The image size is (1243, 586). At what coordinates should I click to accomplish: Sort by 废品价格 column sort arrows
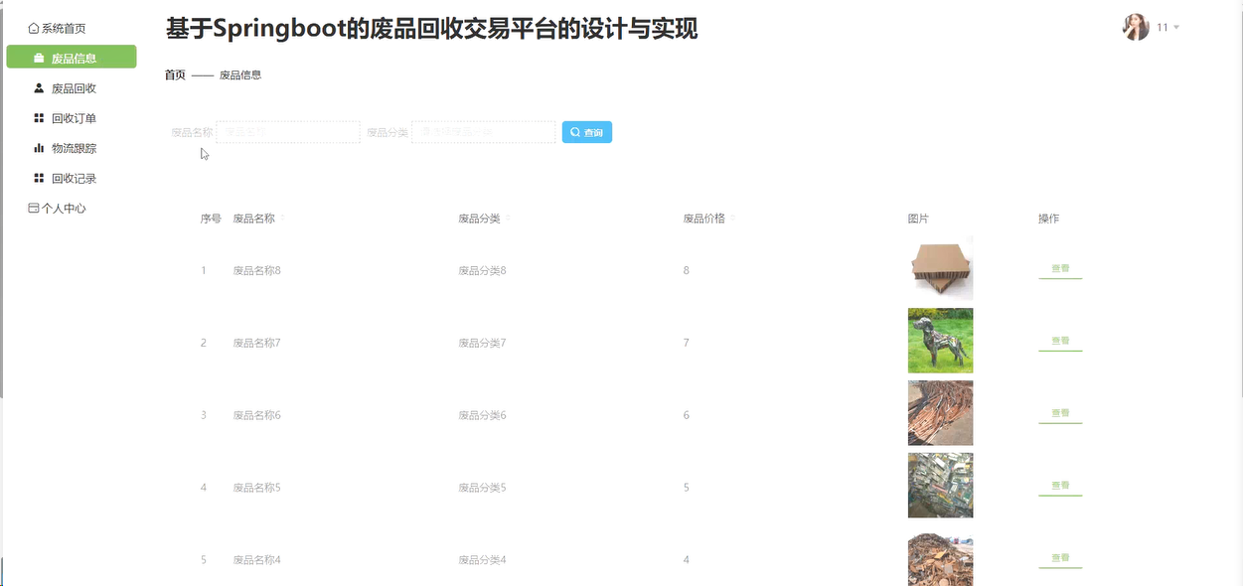pyautogui.click(x=732, y=219)
